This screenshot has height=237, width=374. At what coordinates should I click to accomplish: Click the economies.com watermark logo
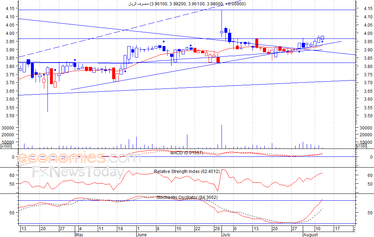click(79, 158)
